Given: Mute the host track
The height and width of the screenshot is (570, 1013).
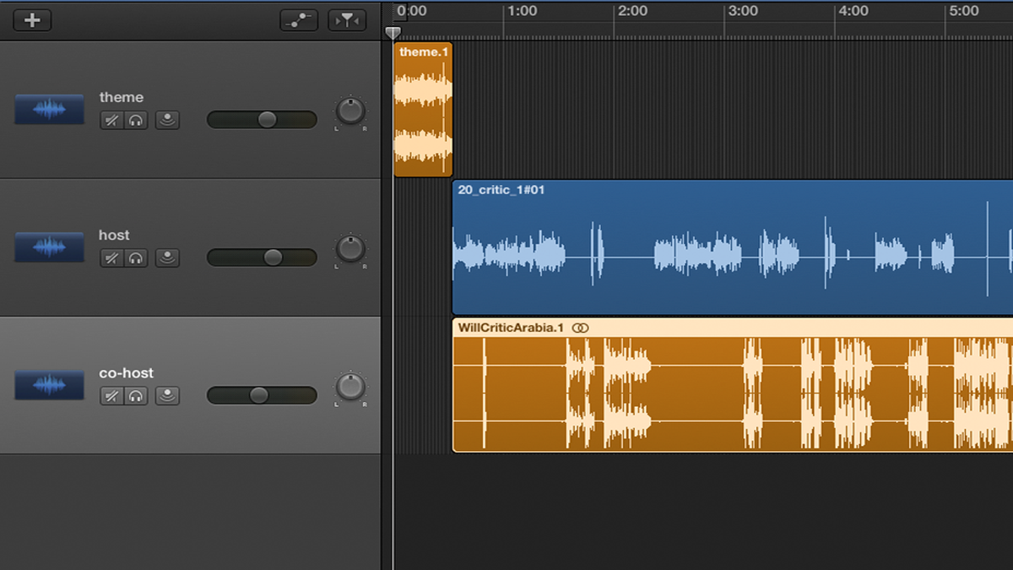Looking at the screenshot, I should tap(111, 258).
